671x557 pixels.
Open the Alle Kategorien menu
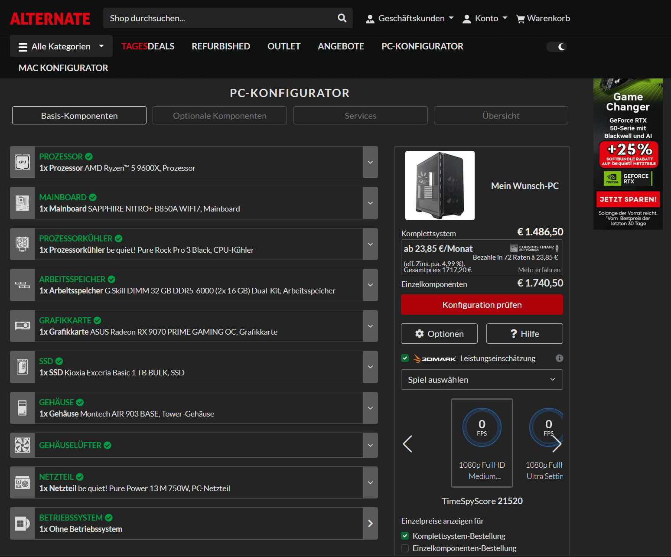[61, 46]
